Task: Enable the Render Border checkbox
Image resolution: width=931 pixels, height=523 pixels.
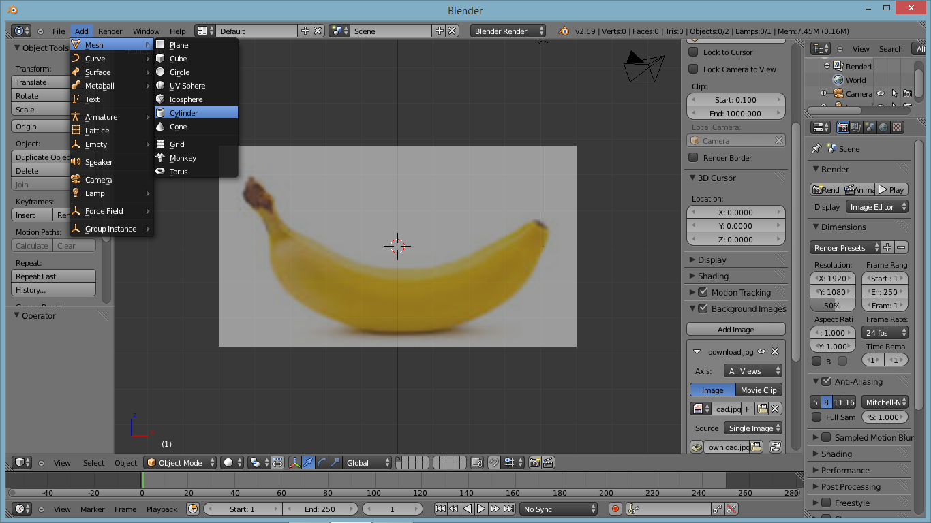Action: (x=693, y=158)
